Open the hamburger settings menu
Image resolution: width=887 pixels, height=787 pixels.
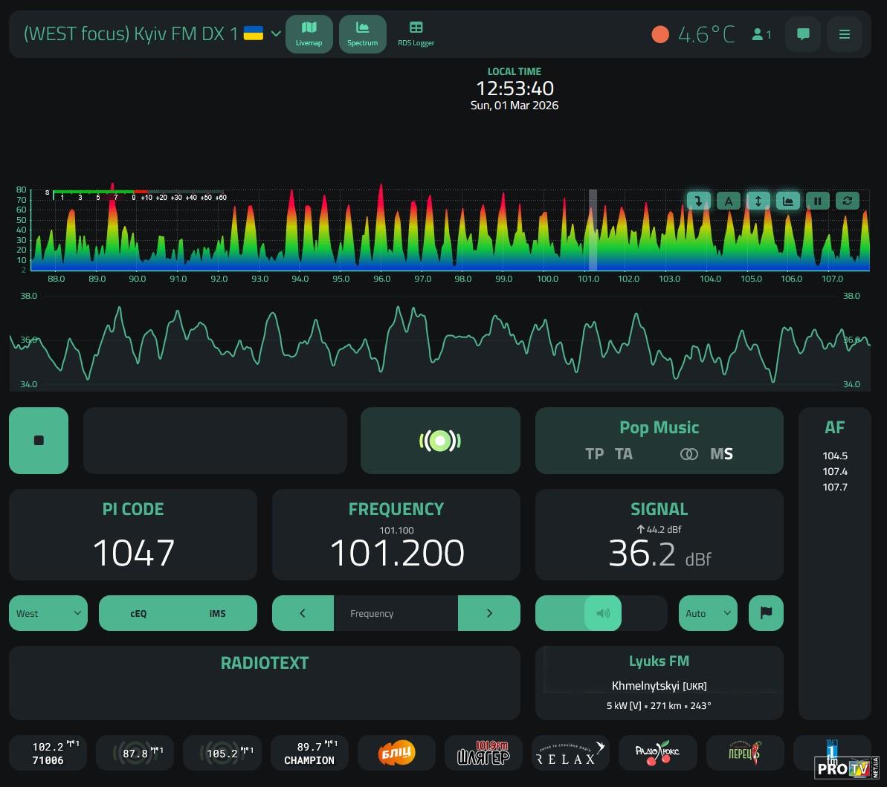844,34
